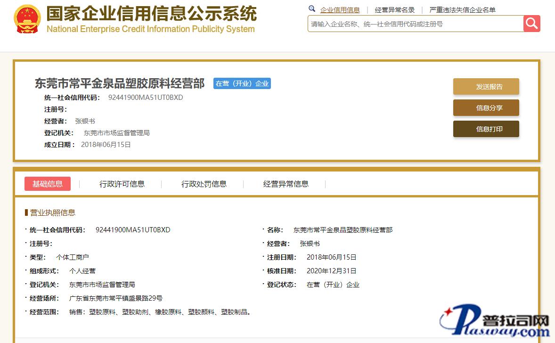555x343 pixels.
Task: Click the credit code in the header card
Action: (146, 98)
